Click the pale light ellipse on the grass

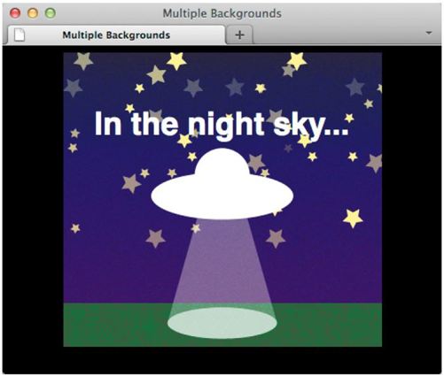click(222, 323)
